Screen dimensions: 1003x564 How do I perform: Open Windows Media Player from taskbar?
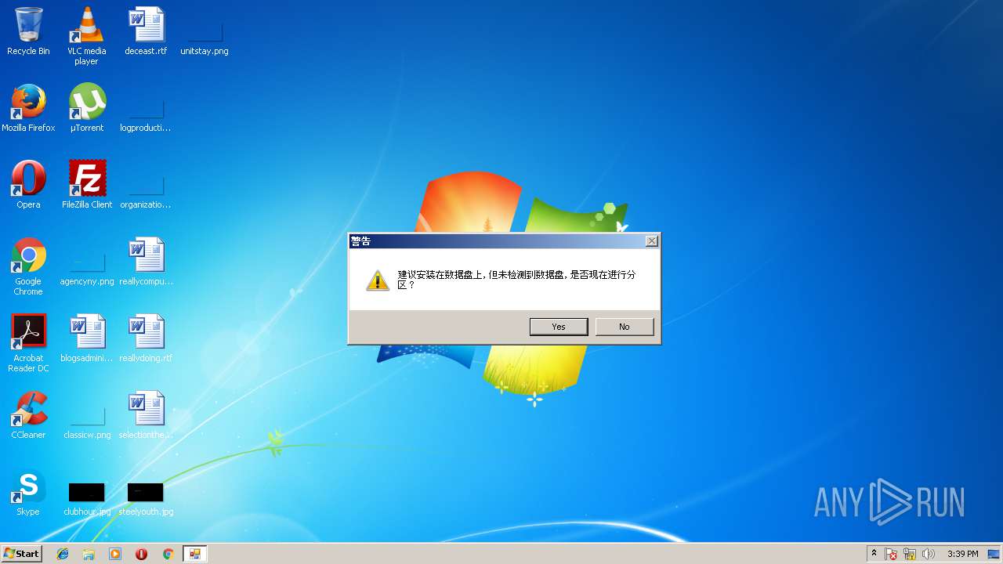(x=115, y=554)
